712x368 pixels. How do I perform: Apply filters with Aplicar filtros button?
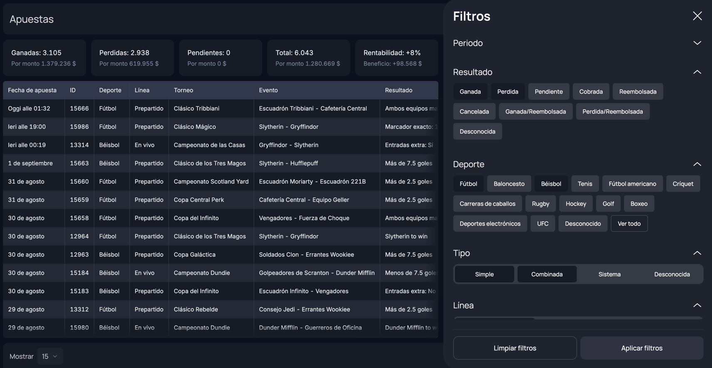641,348
